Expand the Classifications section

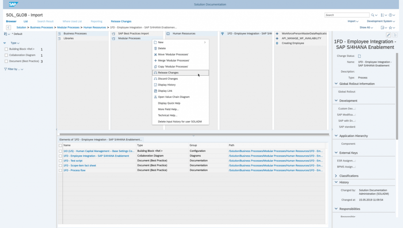click(x=336, y=176)
